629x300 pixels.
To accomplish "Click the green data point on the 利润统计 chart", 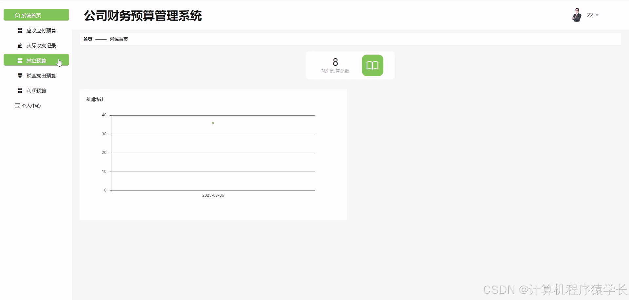I will 213,123.
